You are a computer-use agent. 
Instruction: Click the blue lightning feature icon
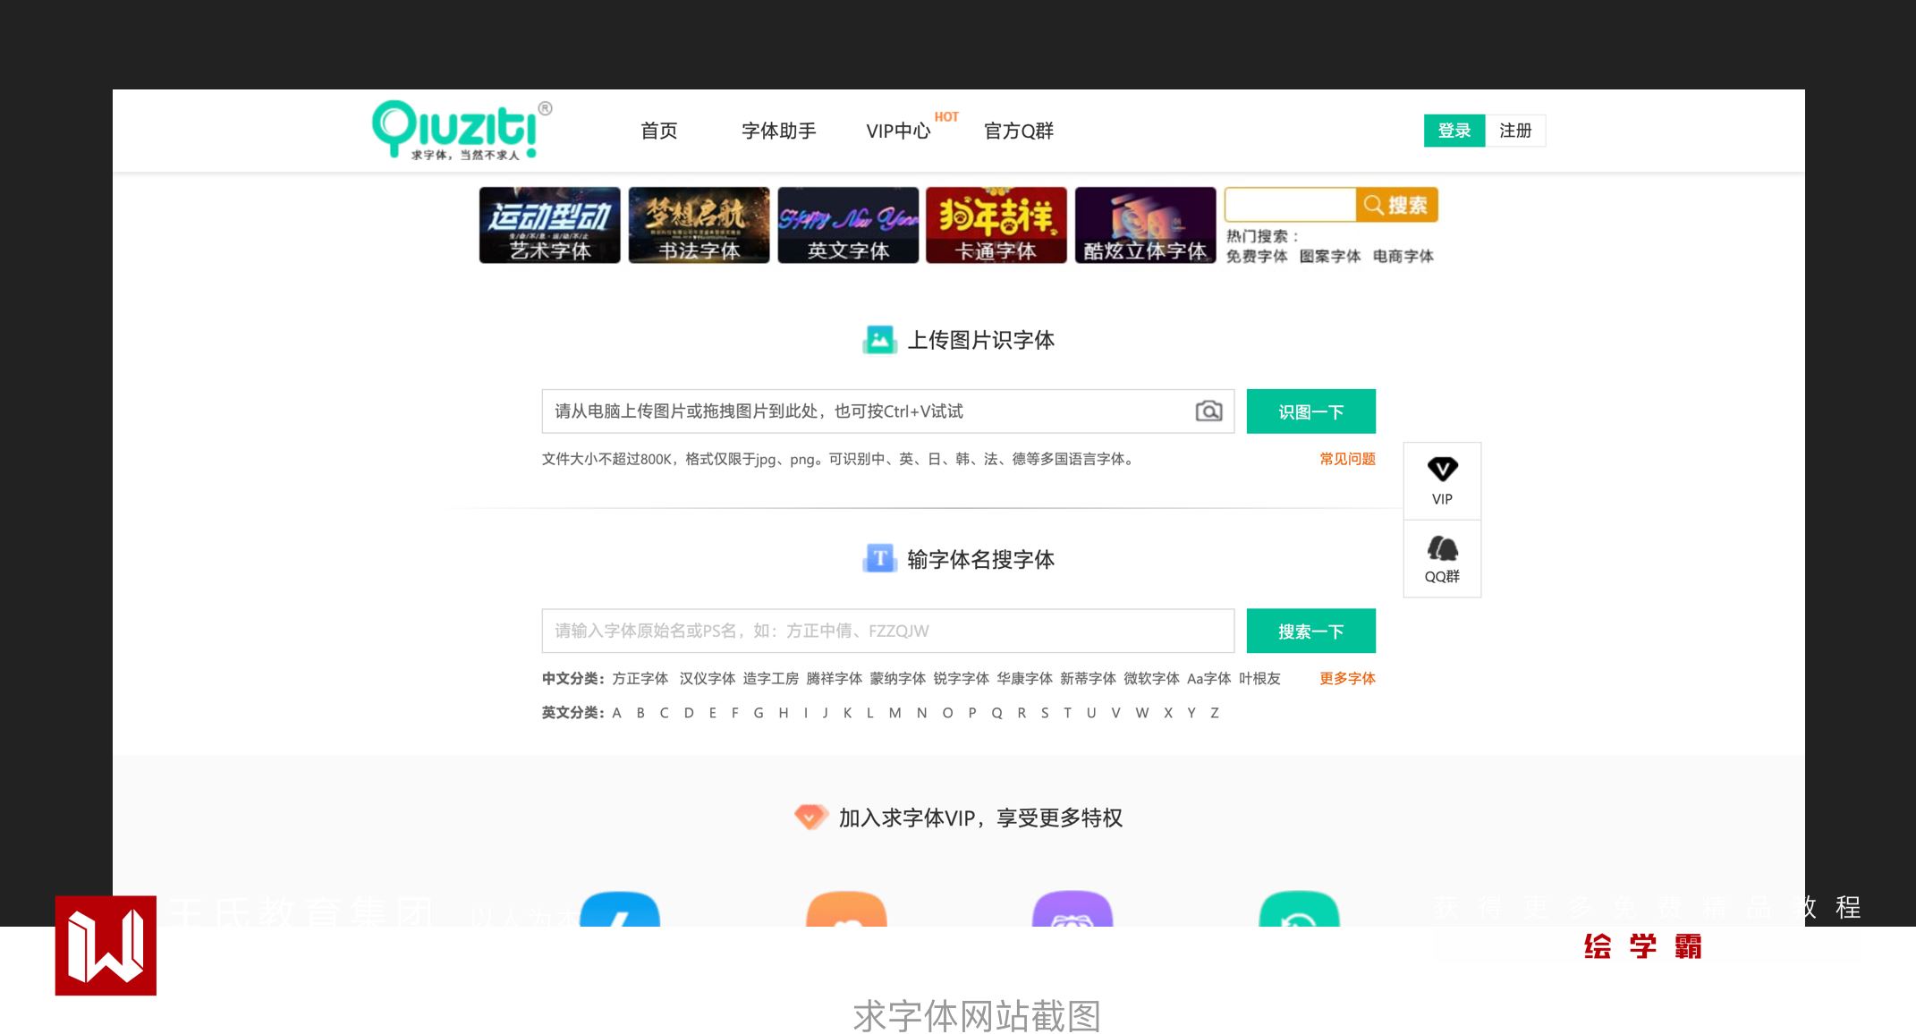pos(620,910)
